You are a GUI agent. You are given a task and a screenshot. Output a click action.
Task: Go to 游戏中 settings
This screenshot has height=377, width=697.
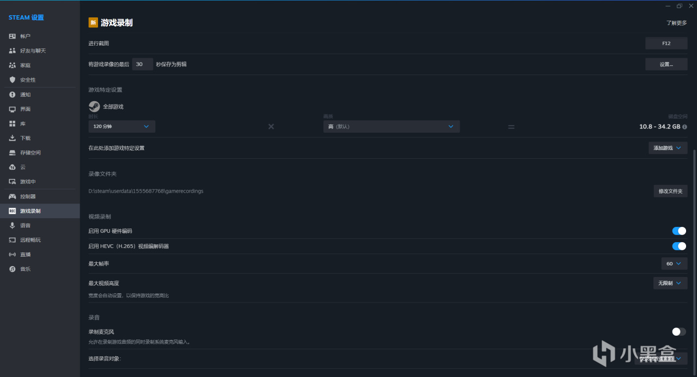40,182
